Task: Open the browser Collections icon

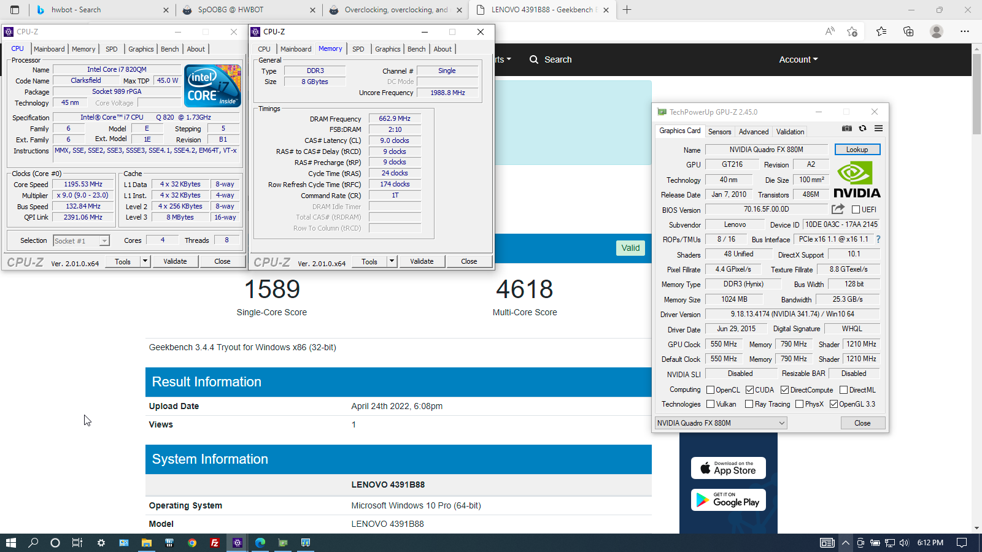Action: (908, 31)
